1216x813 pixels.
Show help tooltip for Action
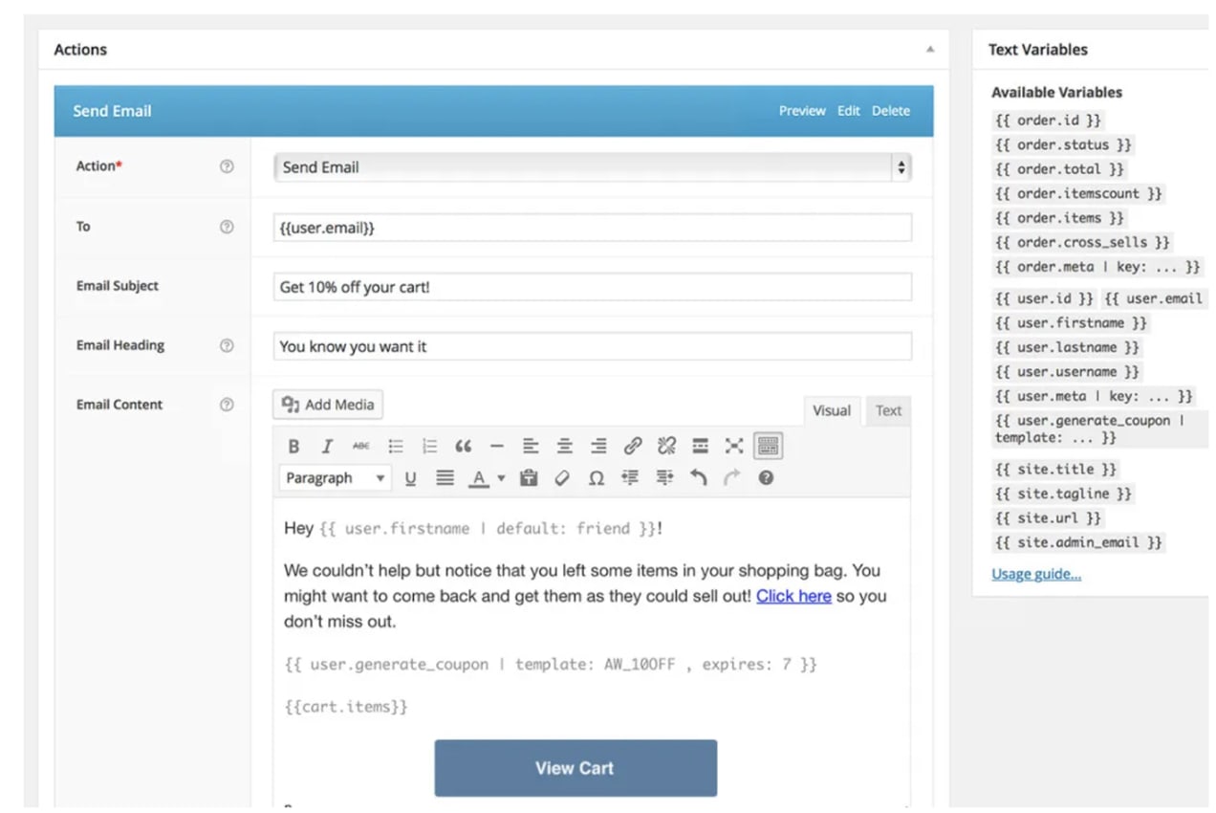[227, 166]
